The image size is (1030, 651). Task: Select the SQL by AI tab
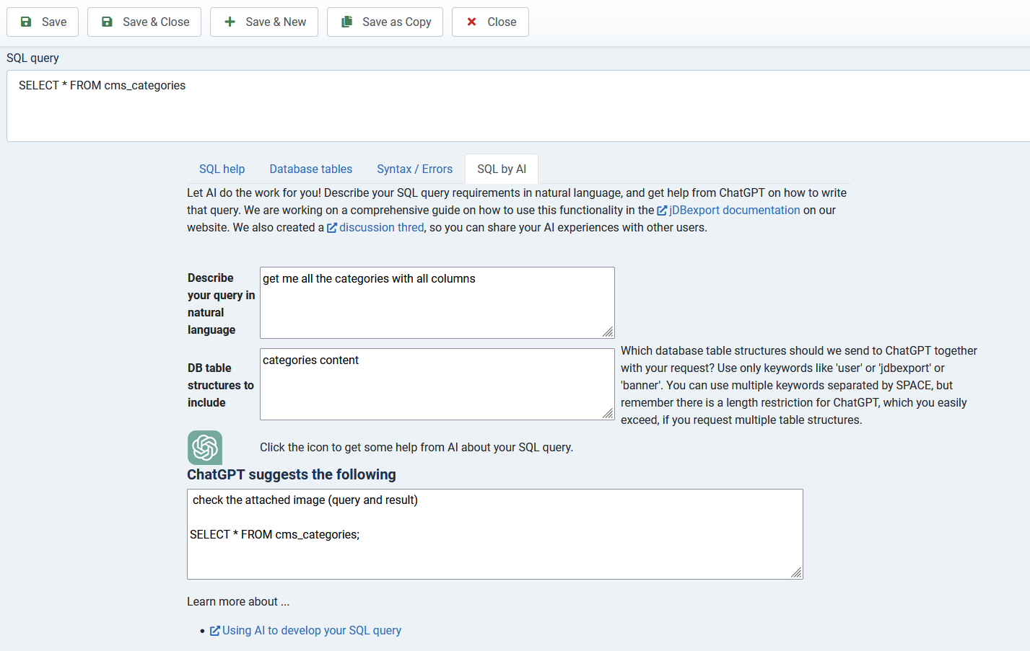(x=502, y=169)
